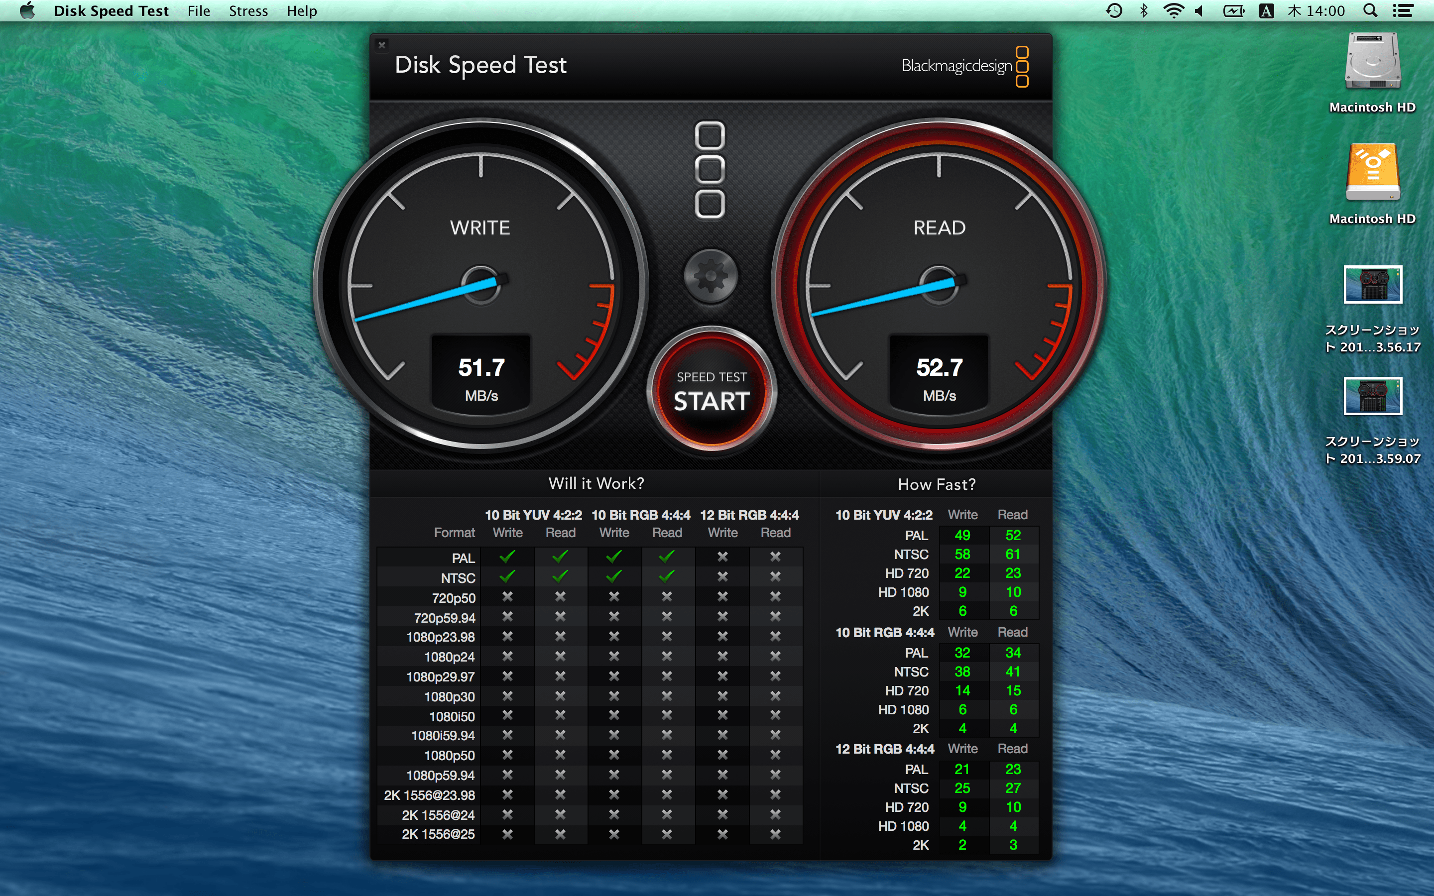Screen dimensions: 1434x896
Task: Select the grey Macintosh HD drive icon
Action: [1372, 62]
